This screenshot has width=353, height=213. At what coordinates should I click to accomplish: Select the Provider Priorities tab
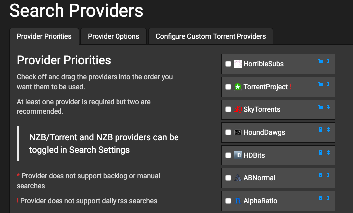[x=44, y=36]
